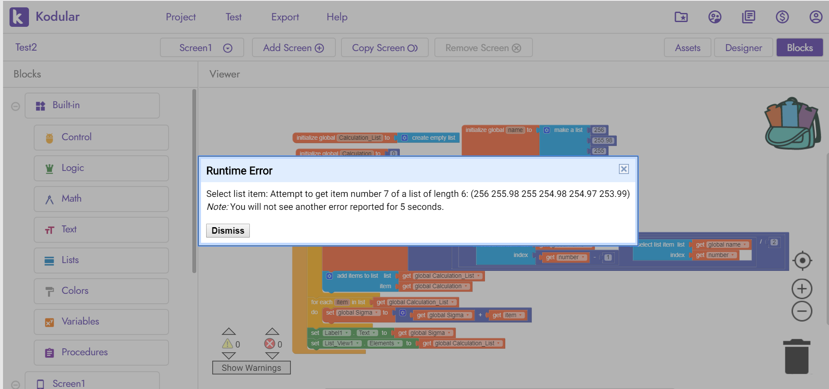Viewport: 829px width, 389px height.
Task: Collapse the Screen1 tree section
Action: (16, 384)
